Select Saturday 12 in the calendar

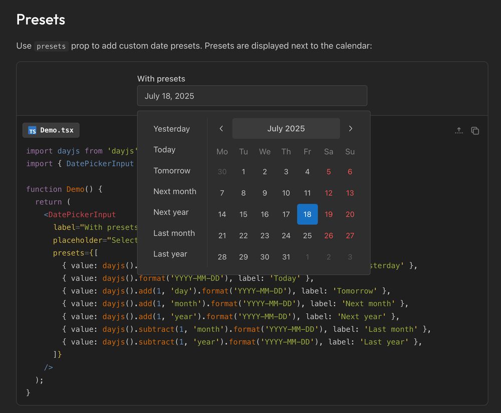[329, 193]
